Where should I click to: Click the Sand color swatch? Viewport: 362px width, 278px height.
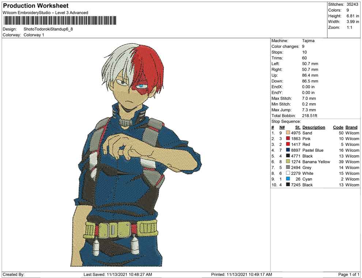288,133
